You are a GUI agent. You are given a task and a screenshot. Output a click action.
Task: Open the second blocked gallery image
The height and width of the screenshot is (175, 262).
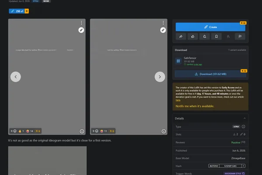pos(128,77)
